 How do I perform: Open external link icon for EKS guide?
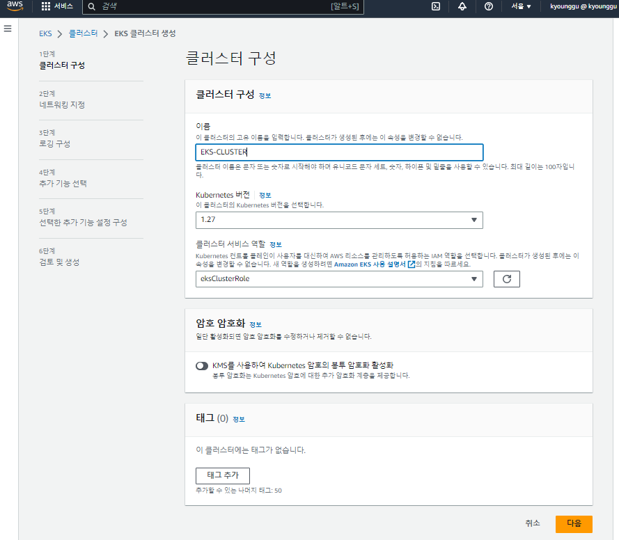coord(412,264)
